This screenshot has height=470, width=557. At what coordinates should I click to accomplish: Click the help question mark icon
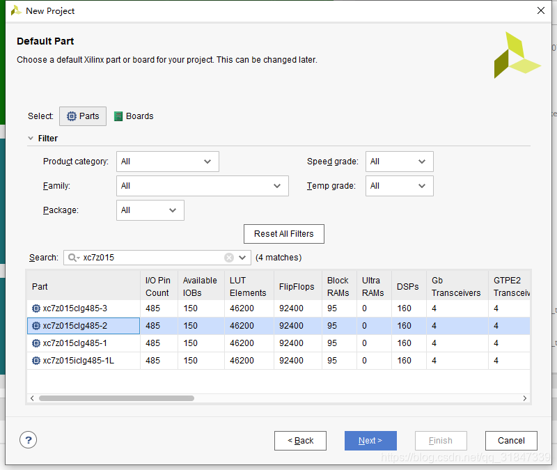coord(28,440)
